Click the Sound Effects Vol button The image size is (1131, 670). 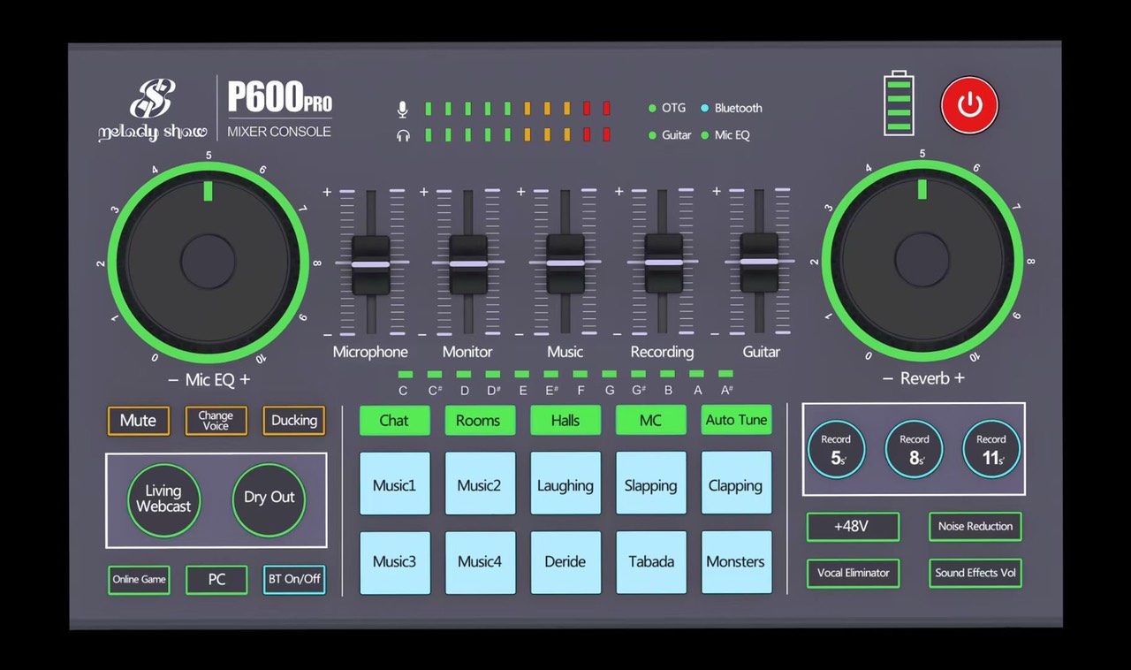tap(975, 573)
